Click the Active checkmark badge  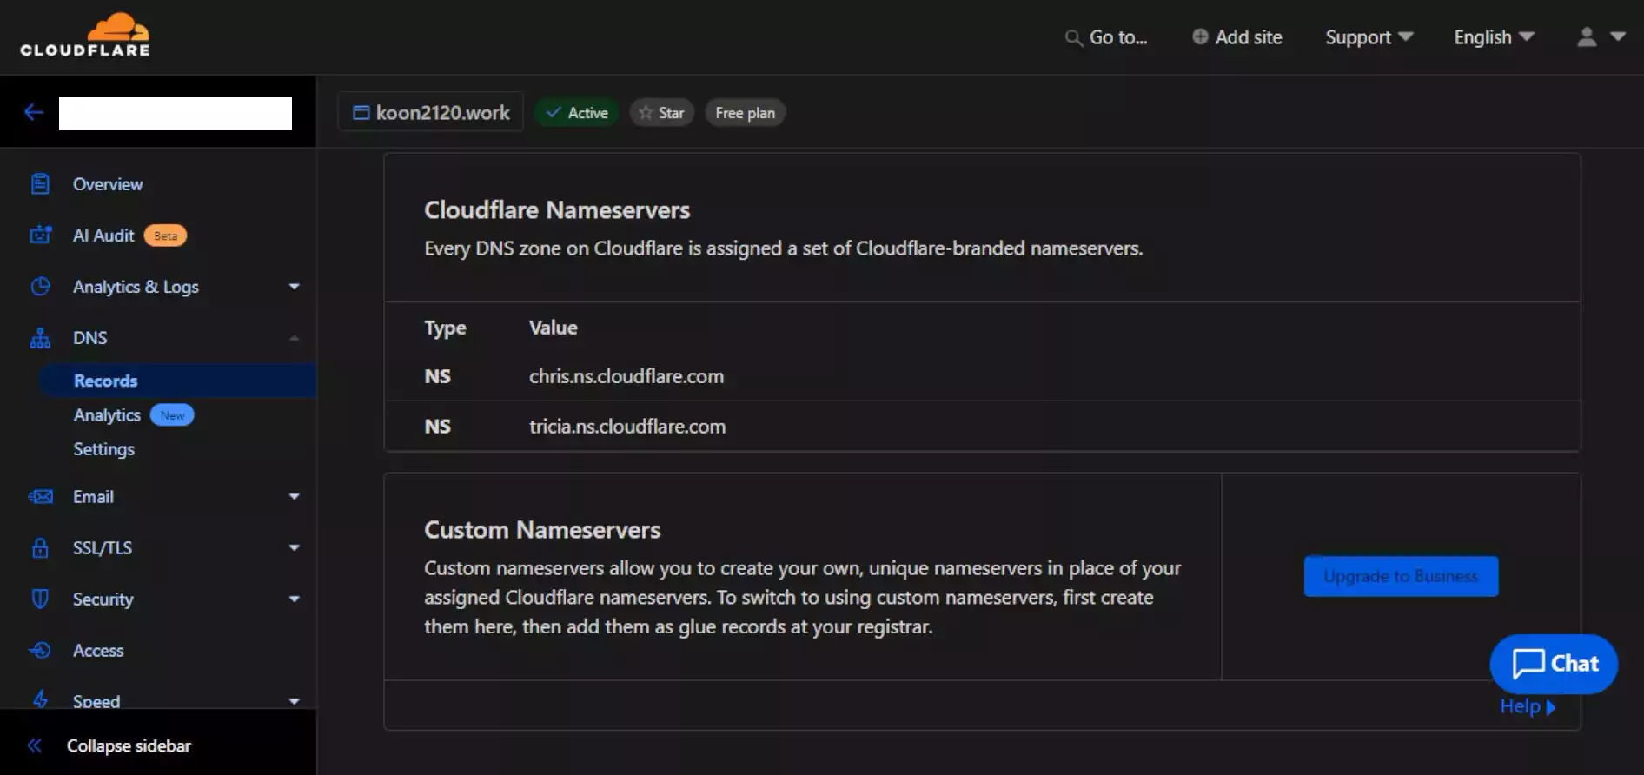(576, 113)
